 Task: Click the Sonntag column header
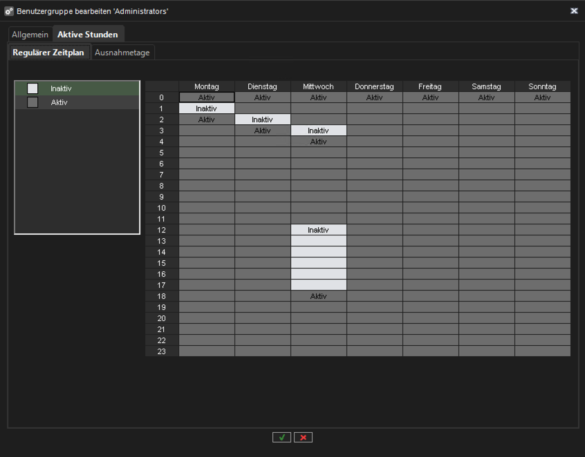(x=542, y=86)
